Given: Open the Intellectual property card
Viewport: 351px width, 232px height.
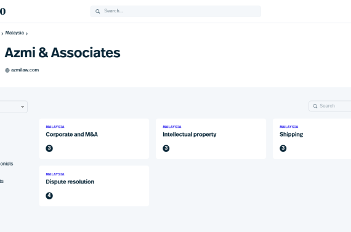Looking at the screenshot, I should (x=211, y=138).
